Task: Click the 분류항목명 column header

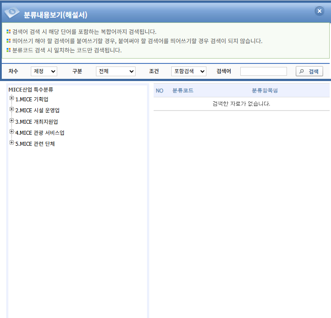Action: [x=265, y=91]
